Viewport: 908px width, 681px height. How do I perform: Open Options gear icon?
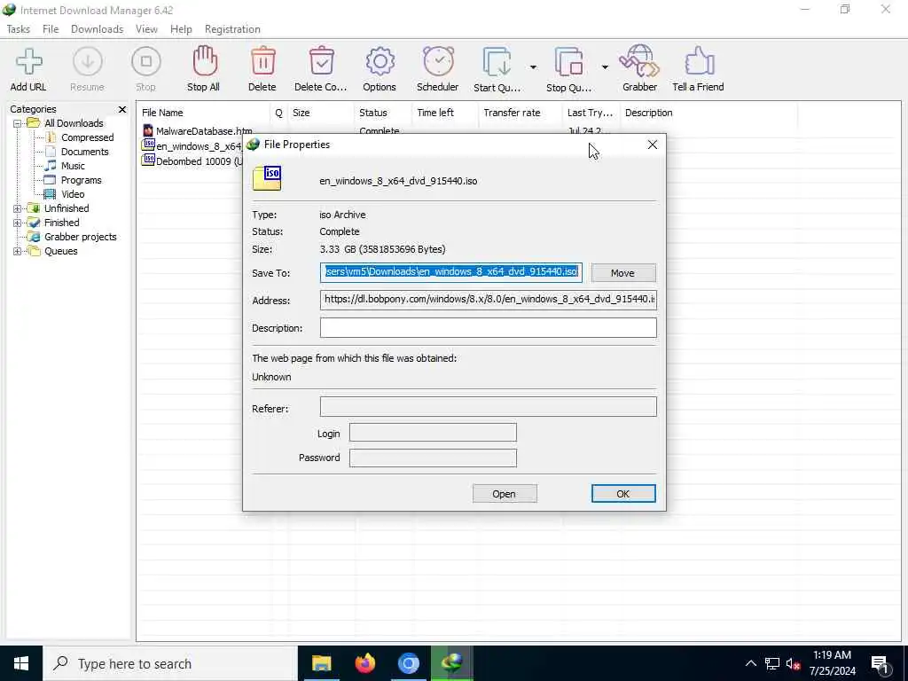380,61
